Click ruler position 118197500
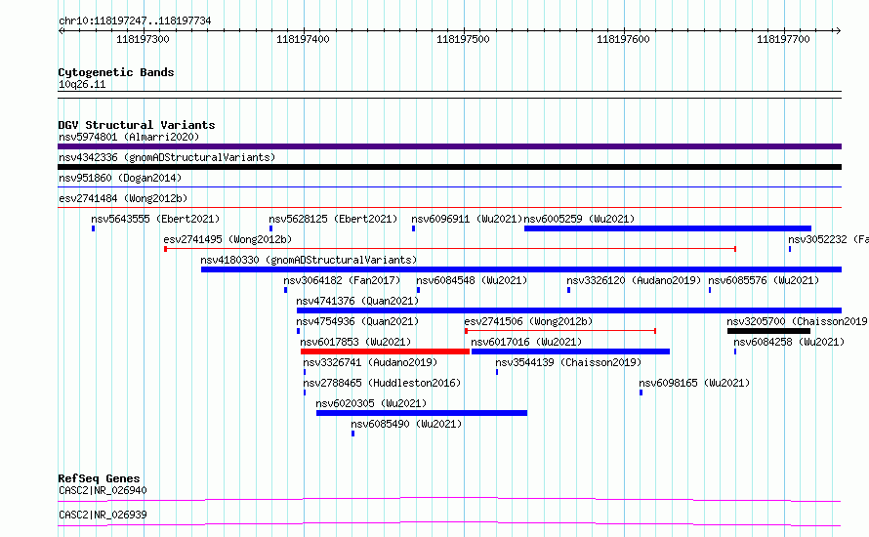Screen dimensions: 869x537 (x=464, y=39)
